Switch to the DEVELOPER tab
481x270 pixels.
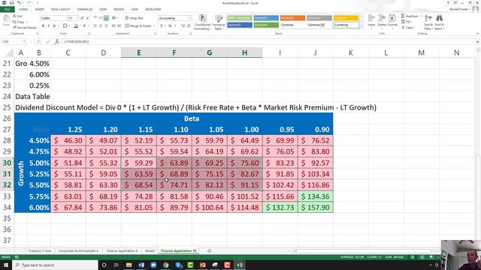click(153, 10)
